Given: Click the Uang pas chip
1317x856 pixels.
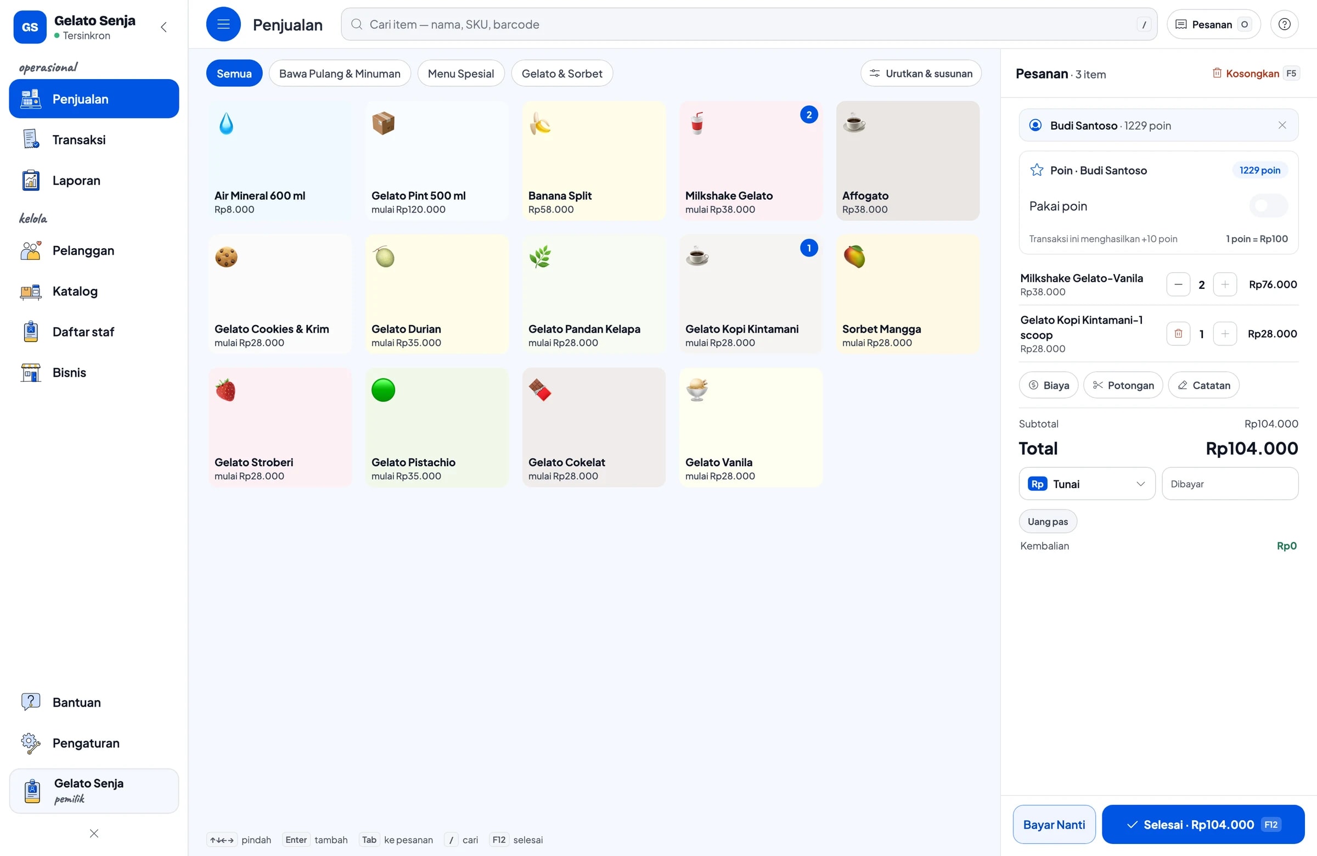Looking at the screenshot, I should 1048,522.
